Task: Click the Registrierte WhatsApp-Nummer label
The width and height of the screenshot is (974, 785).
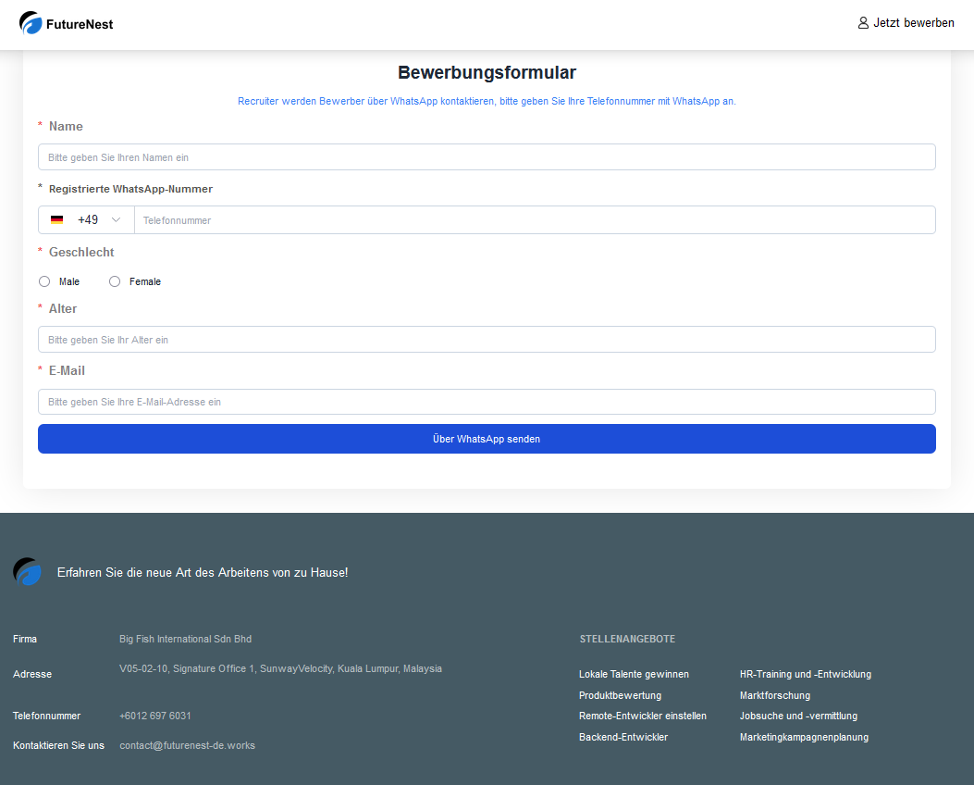Action: (x=130, y=189)
